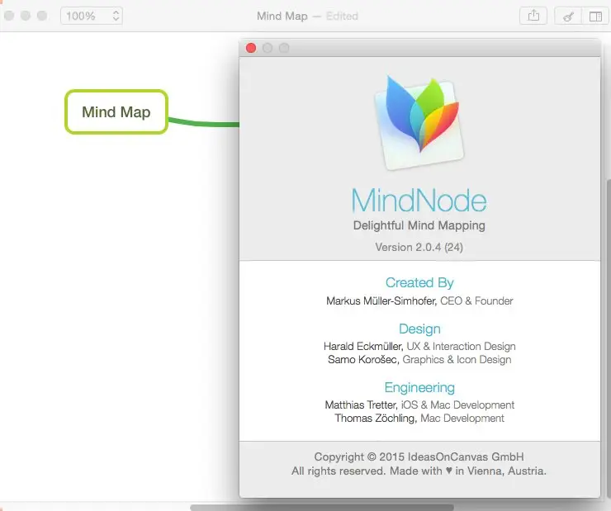Click Thomas Zöchling credit line
The height and width of the screenshot is (511, 611).
point(419,419)
